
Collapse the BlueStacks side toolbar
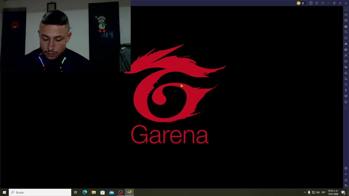pyautogui.click(x=346, y=3)
